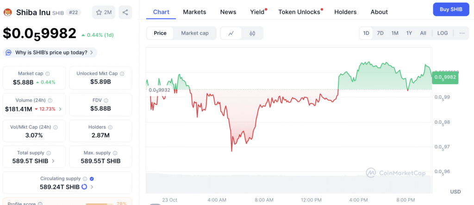Open the Holders tab link
The height and width of the screenshot is (205, 474).
pyautogui.click(x=345, y=12)
